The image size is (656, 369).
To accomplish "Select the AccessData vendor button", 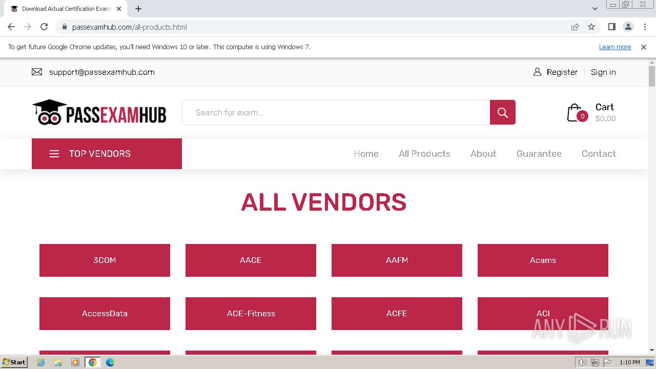I will [x=105, y=314].
